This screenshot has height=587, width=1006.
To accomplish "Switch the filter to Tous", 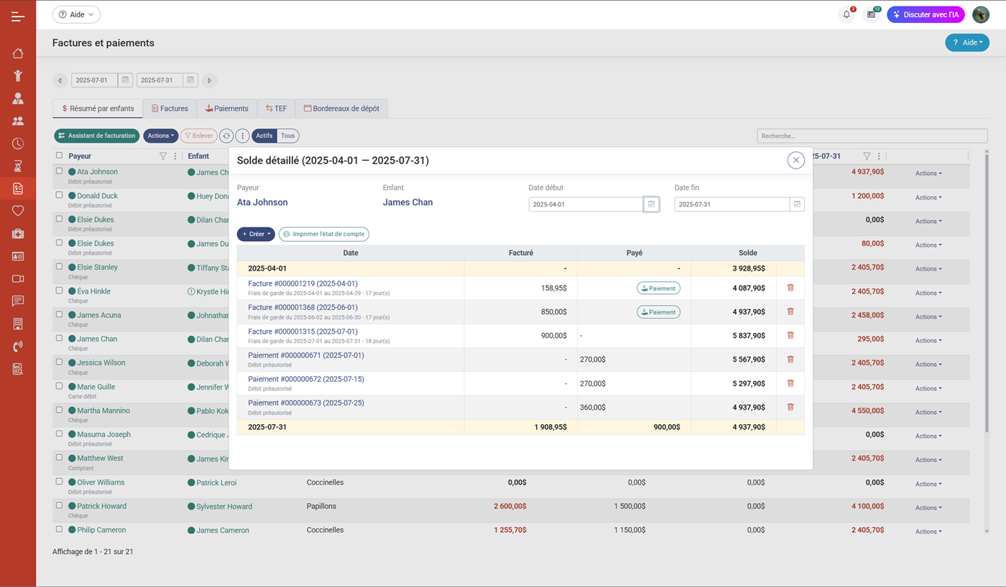I will coord(287,136).
